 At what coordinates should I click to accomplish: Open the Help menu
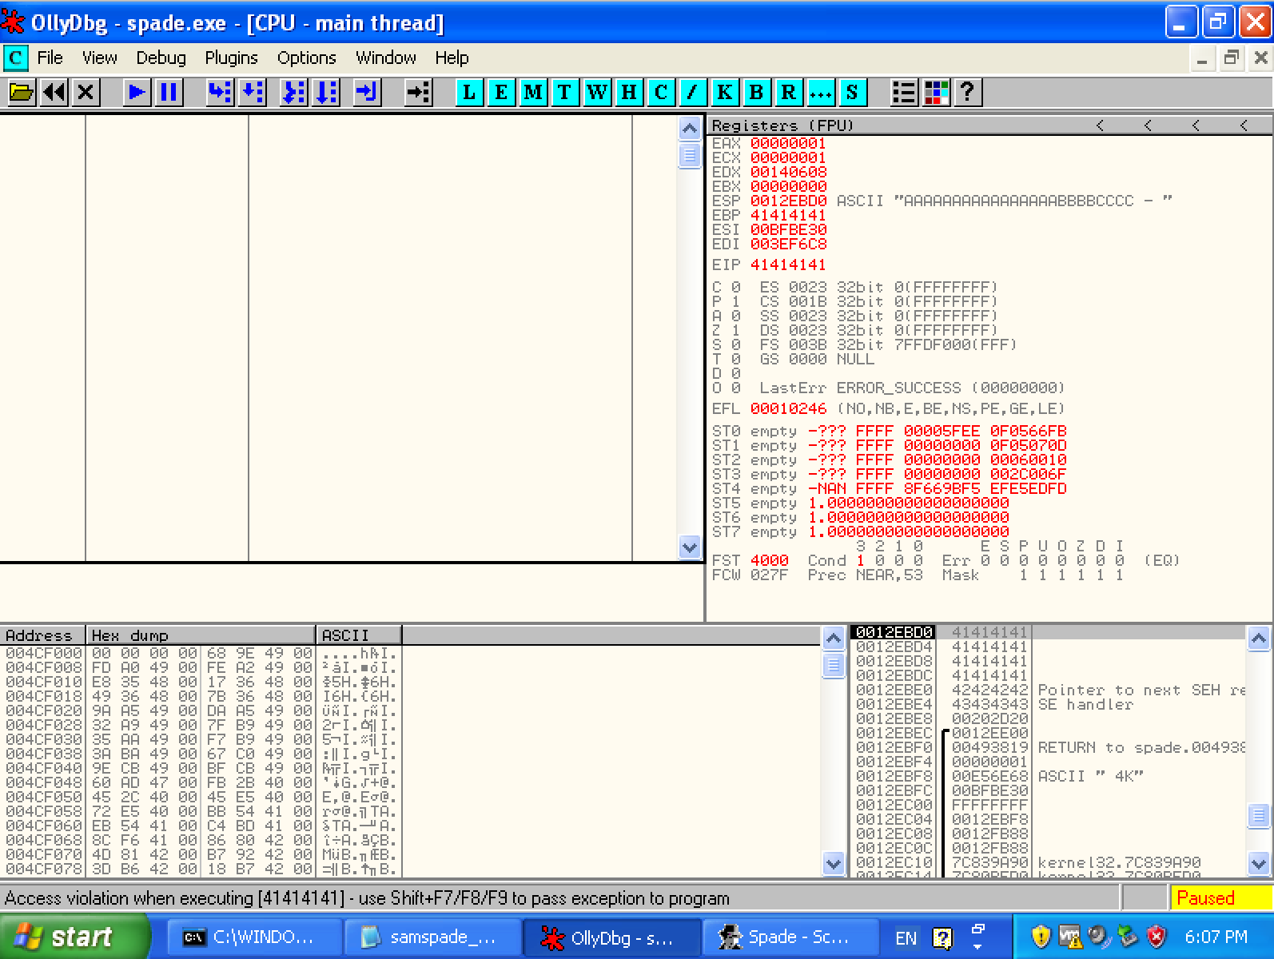(x=452, y=58)
